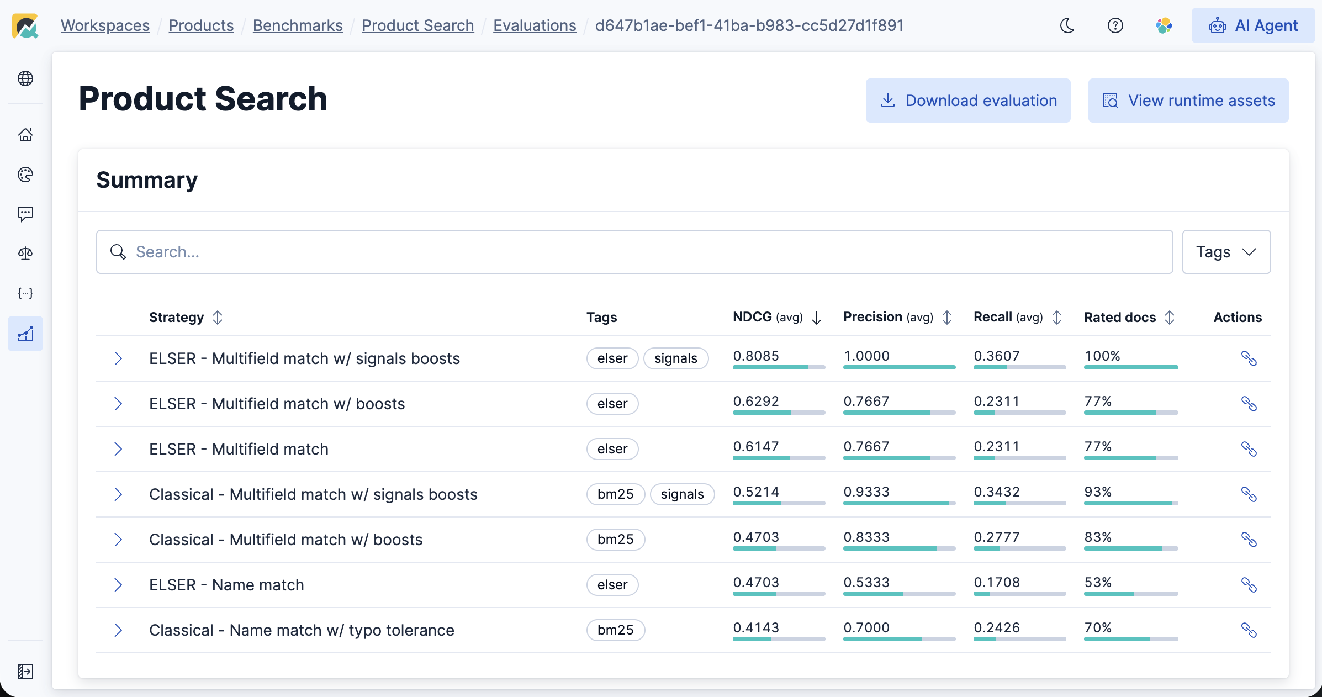The image size is (1322, 697).
Task: Toggle NDCG (avg) column sort direction
Action: (817, 318)
